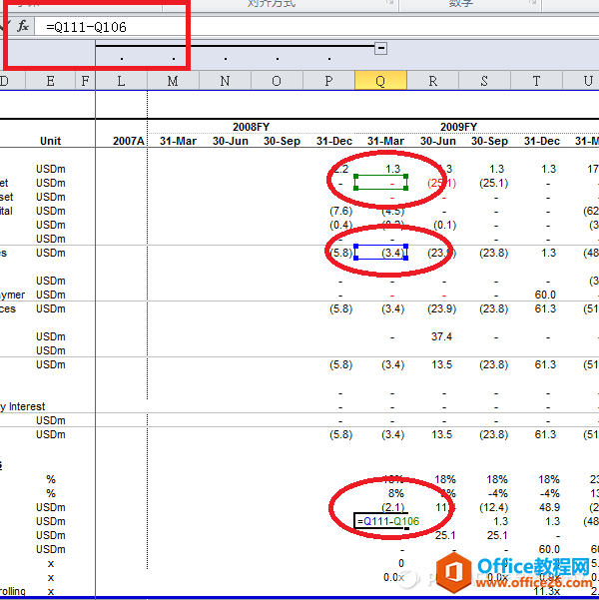
Task: Select the 2009FY heading cell
Action: pyautogui.click(x=458, y=127)
